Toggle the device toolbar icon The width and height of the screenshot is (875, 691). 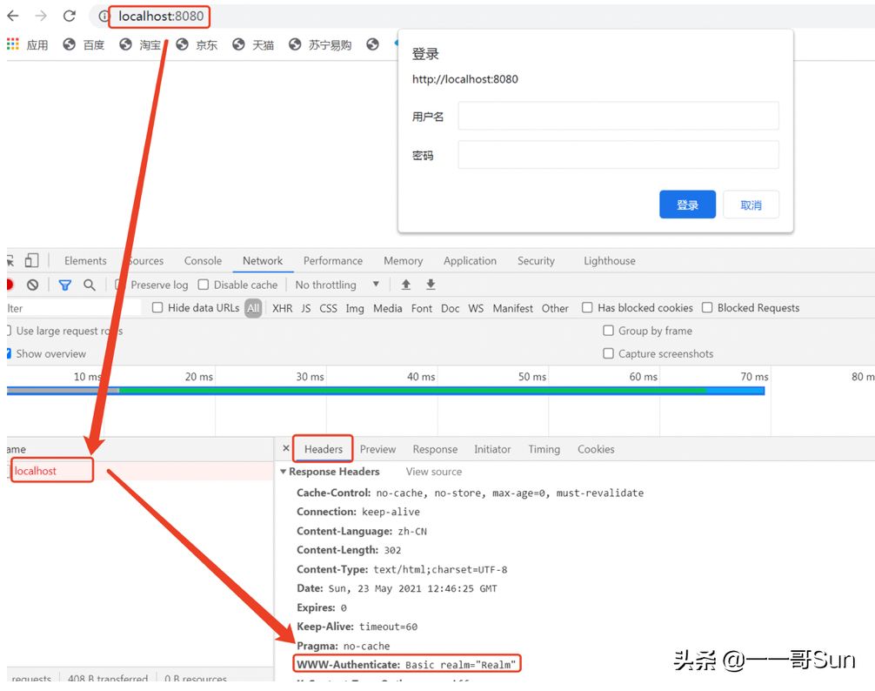32,261
